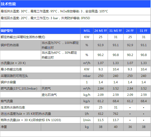The width and height of the screenshot is (151, 137).
Task: Select the 24 MI FF column header
Action: pyautogui.click(x=101, y=31)
